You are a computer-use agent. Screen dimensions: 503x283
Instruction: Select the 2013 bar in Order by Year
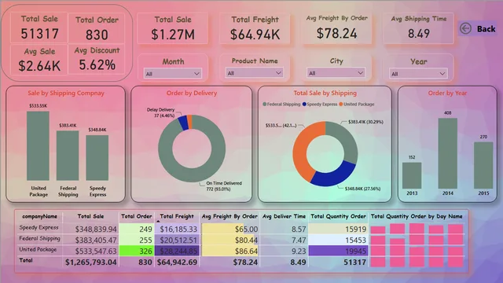pyautogui.click(x=412, y=175)
